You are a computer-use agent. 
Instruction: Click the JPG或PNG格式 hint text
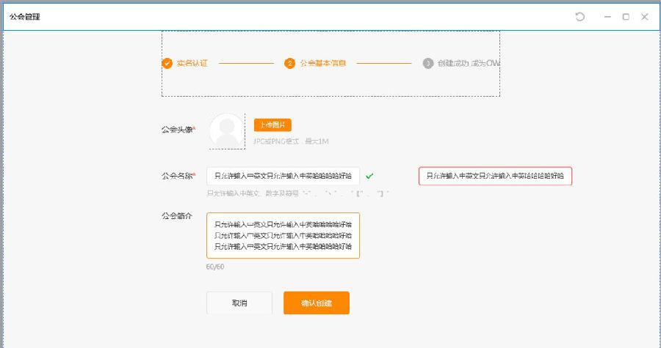(290, 141)
